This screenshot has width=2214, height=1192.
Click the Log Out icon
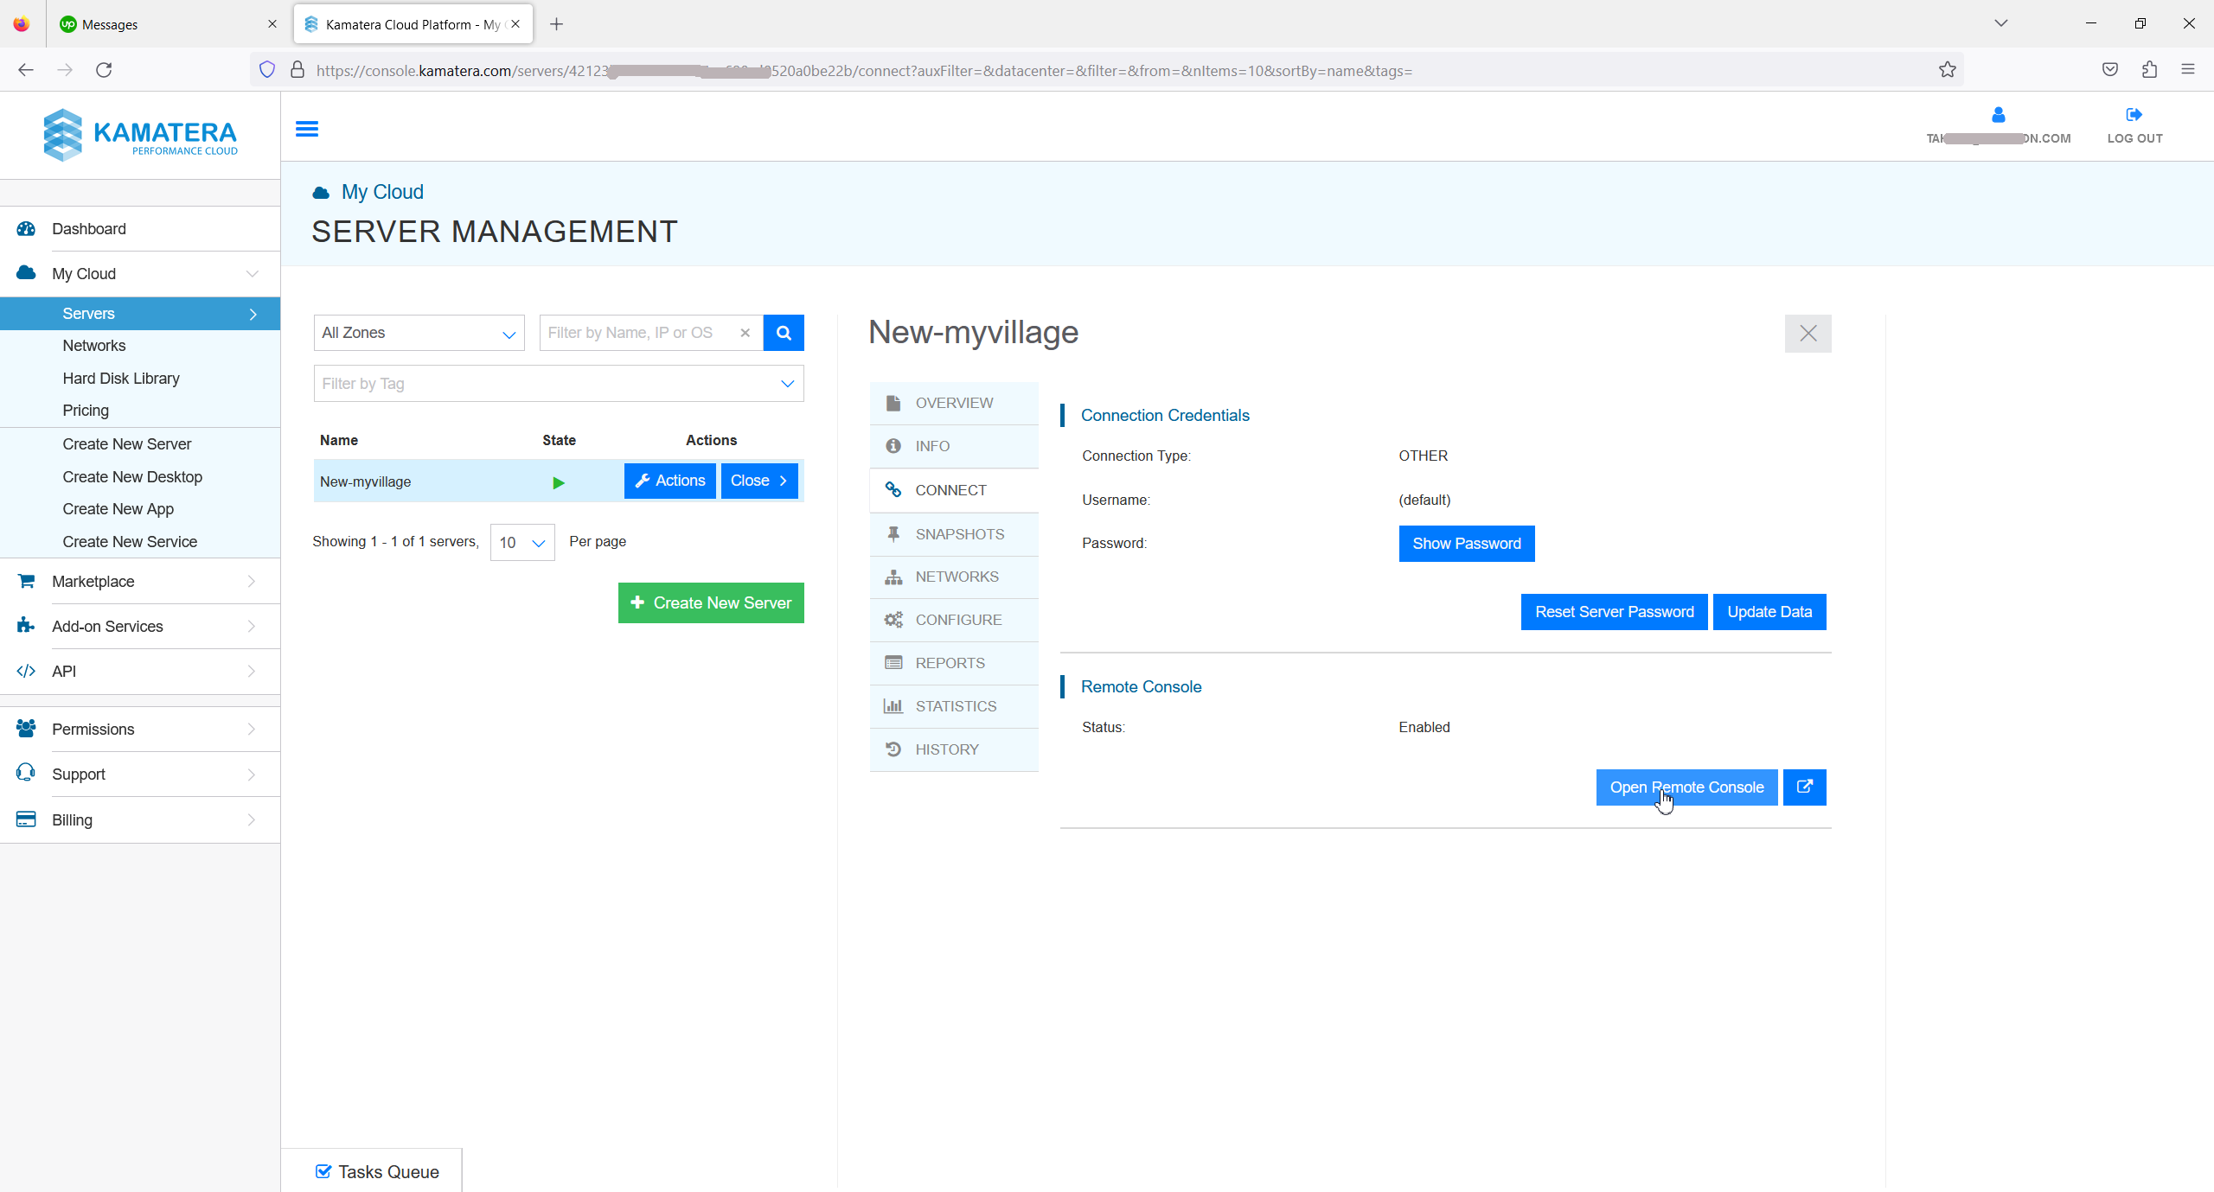click(2134, 115)
